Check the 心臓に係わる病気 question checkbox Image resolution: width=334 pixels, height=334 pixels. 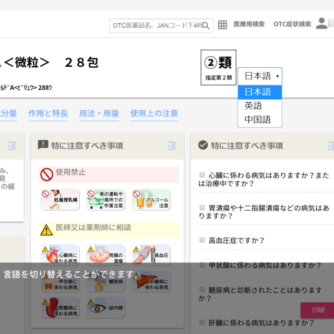(x=202, y=175)
